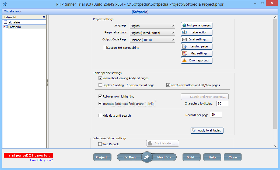Open Landing page settings
Screen dimensions: 280x170
point(197,46)
